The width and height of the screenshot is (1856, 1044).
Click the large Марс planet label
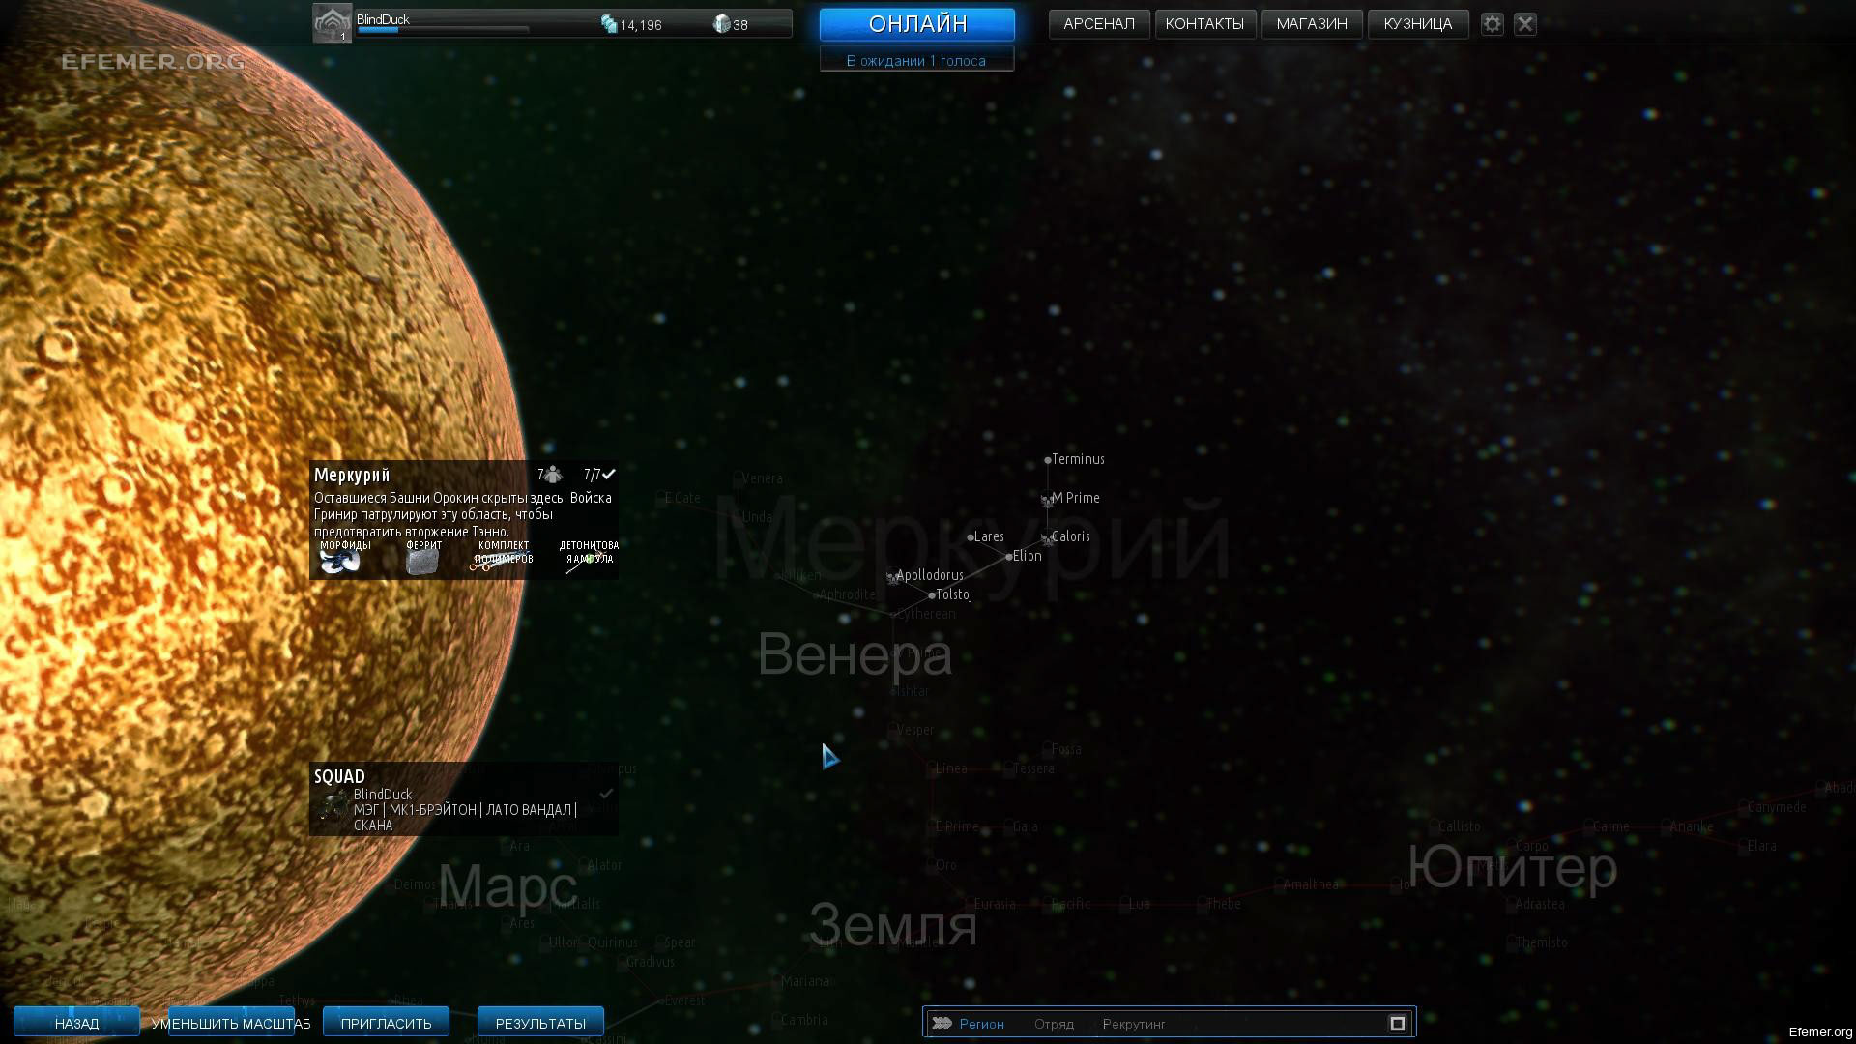click(507, 885)
